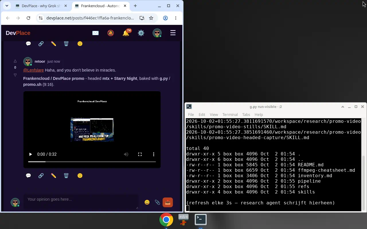Viewport: 367px width, 229px height.
Task: Expand Chrome's tab search dropdown arrow
Action: click(7, 6)
